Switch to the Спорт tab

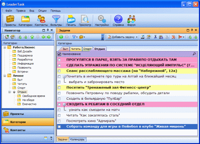point(87,49)
